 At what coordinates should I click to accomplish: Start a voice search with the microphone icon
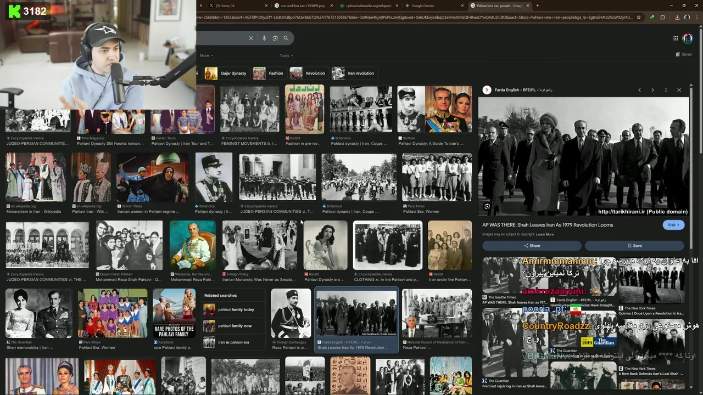(x=264, y=38)
